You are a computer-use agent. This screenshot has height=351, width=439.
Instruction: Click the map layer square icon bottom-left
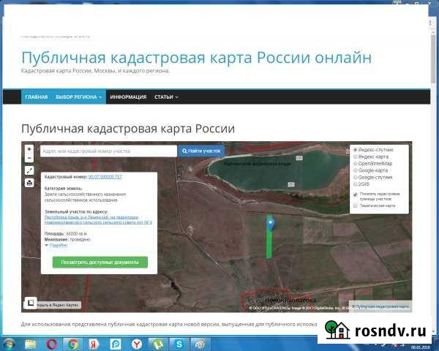(x=31, y=302)
